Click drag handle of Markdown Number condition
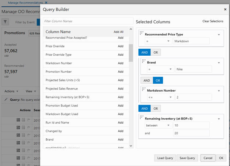Viewport: 230px width, 166px height. pos(144,89)
